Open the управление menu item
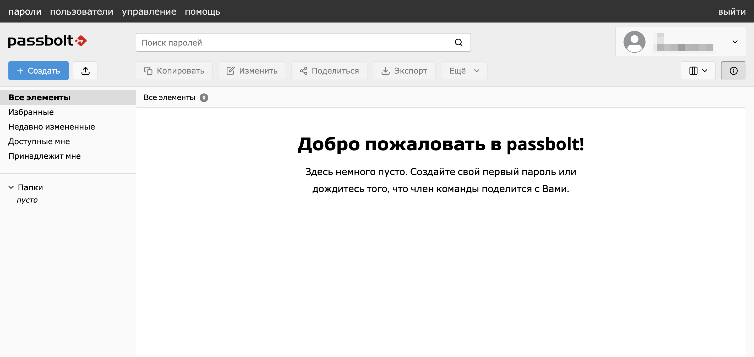Screen dimensions: 754x357 click(149, 12)
